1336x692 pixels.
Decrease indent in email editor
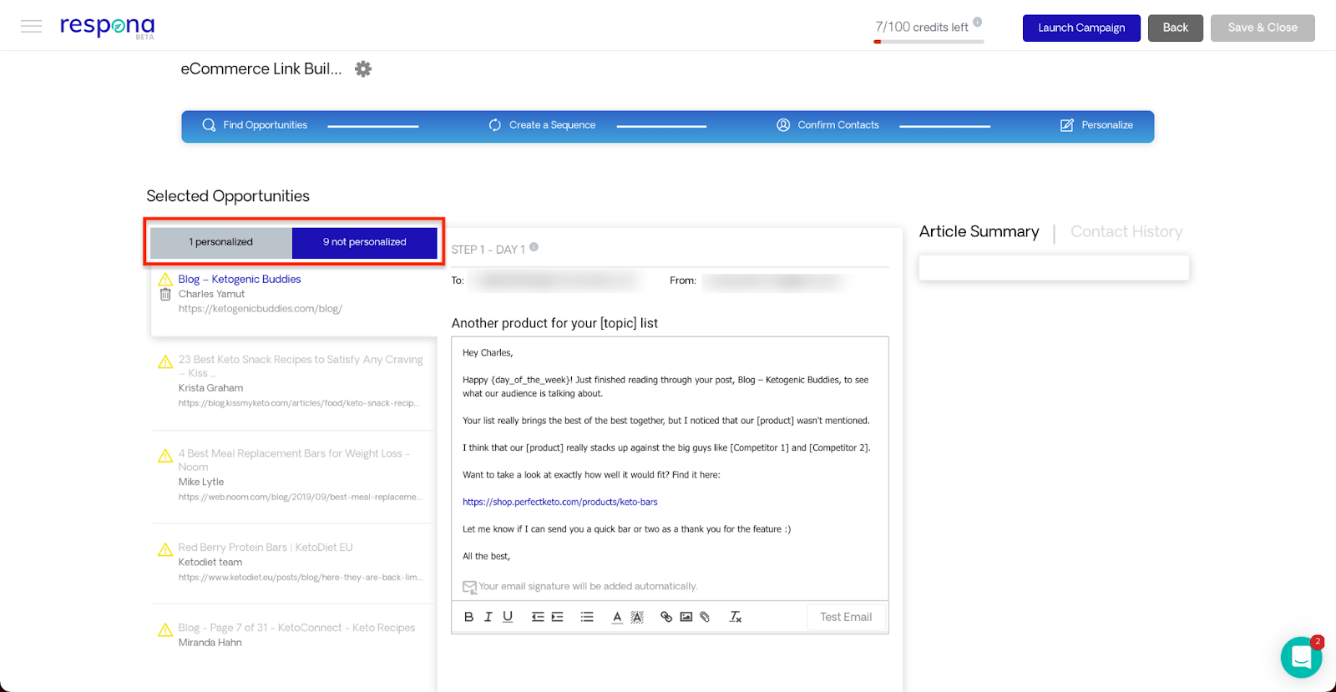(538, 617)
